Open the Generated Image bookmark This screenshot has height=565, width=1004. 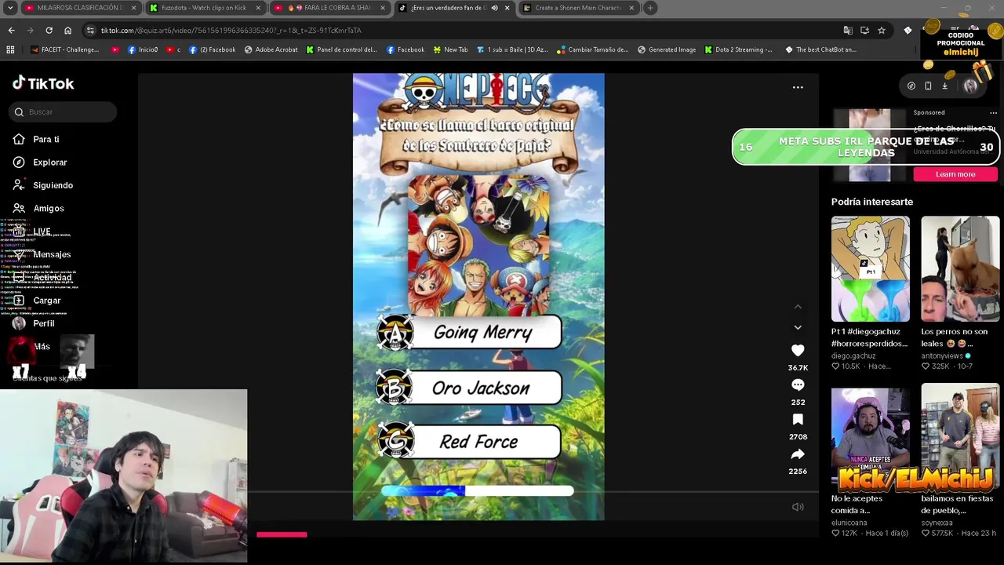667,49
